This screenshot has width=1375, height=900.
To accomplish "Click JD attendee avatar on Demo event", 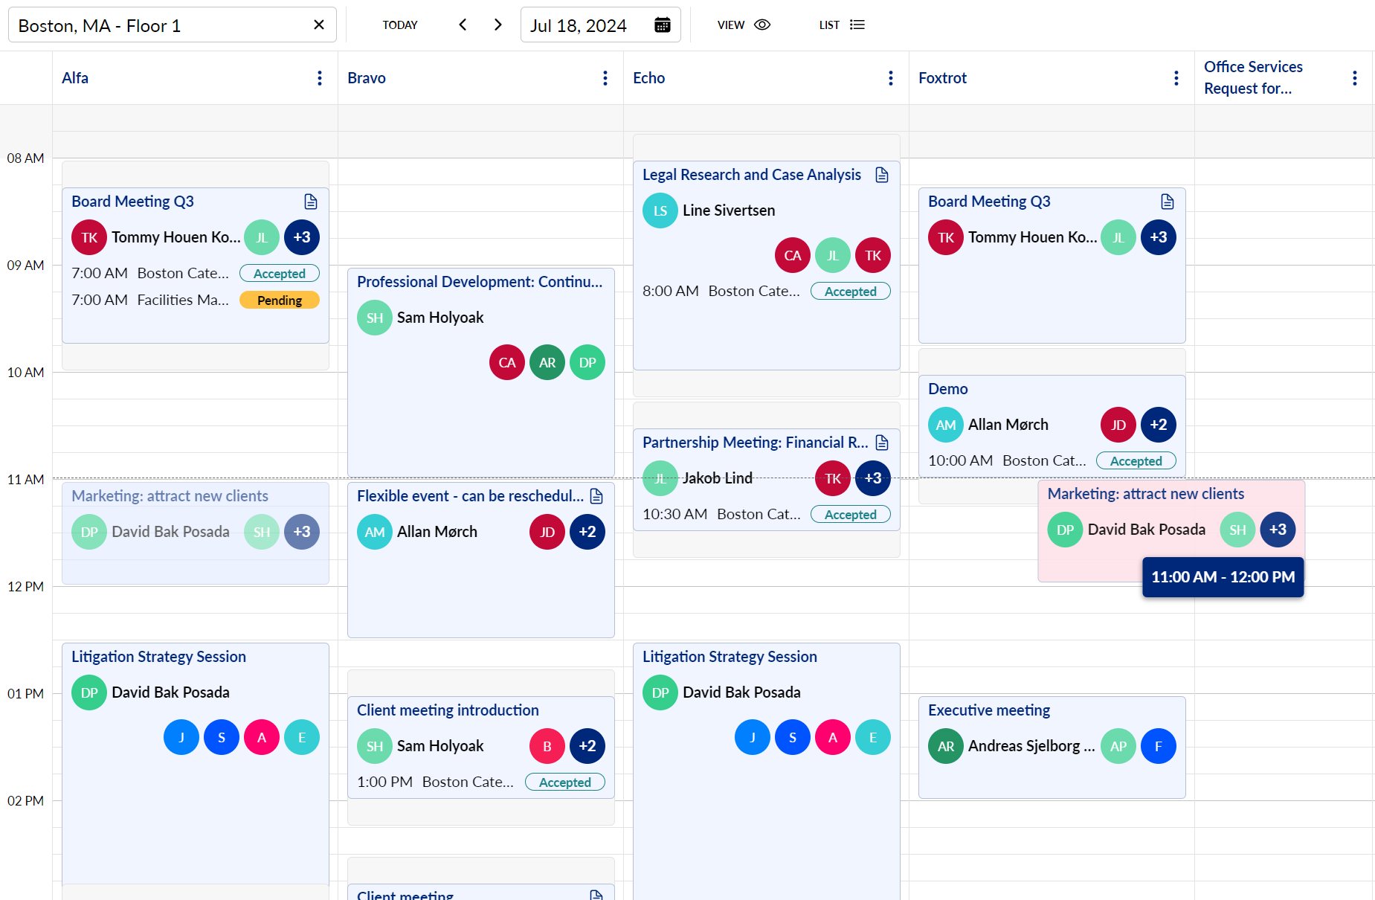I will 1118,425.
